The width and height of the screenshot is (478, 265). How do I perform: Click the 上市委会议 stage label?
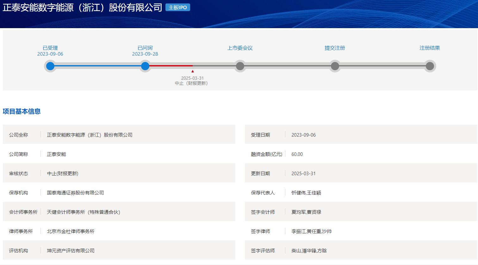pyautogui.click(x=240, y=48)
